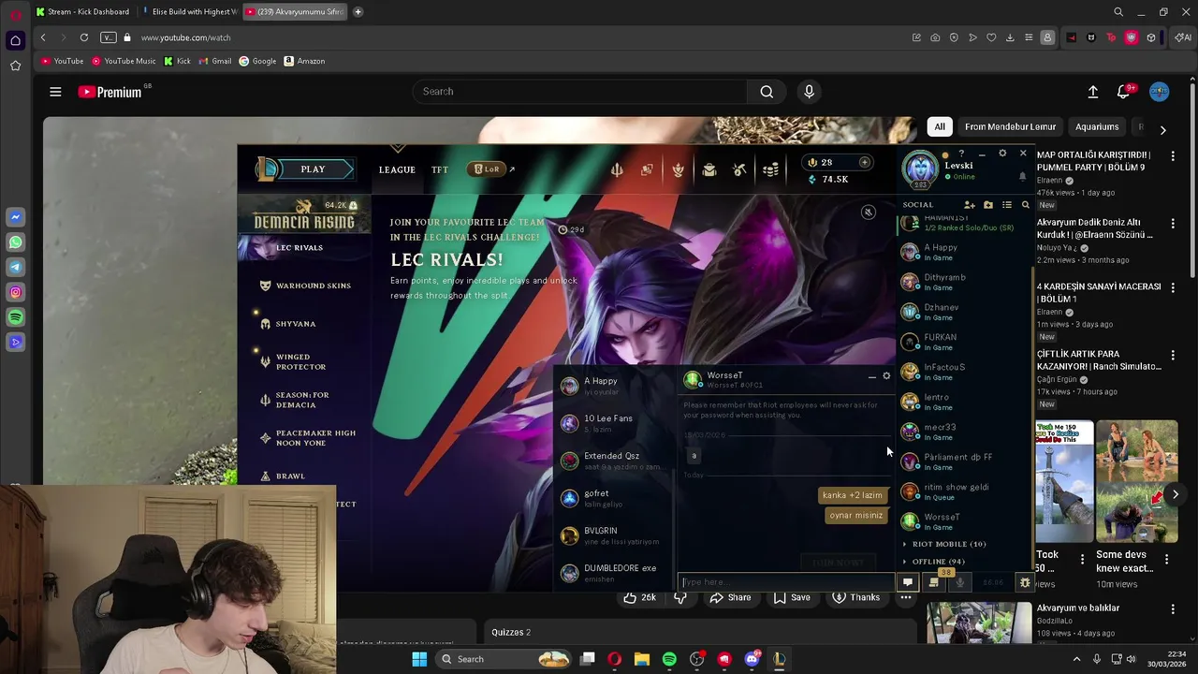
Task: Click the YouTube upload/create icon
Action: click(1092, 92)
